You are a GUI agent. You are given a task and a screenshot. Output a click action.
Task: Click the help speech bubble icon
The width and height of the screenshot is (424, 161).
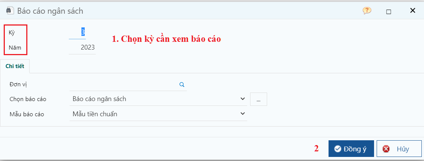367,11
